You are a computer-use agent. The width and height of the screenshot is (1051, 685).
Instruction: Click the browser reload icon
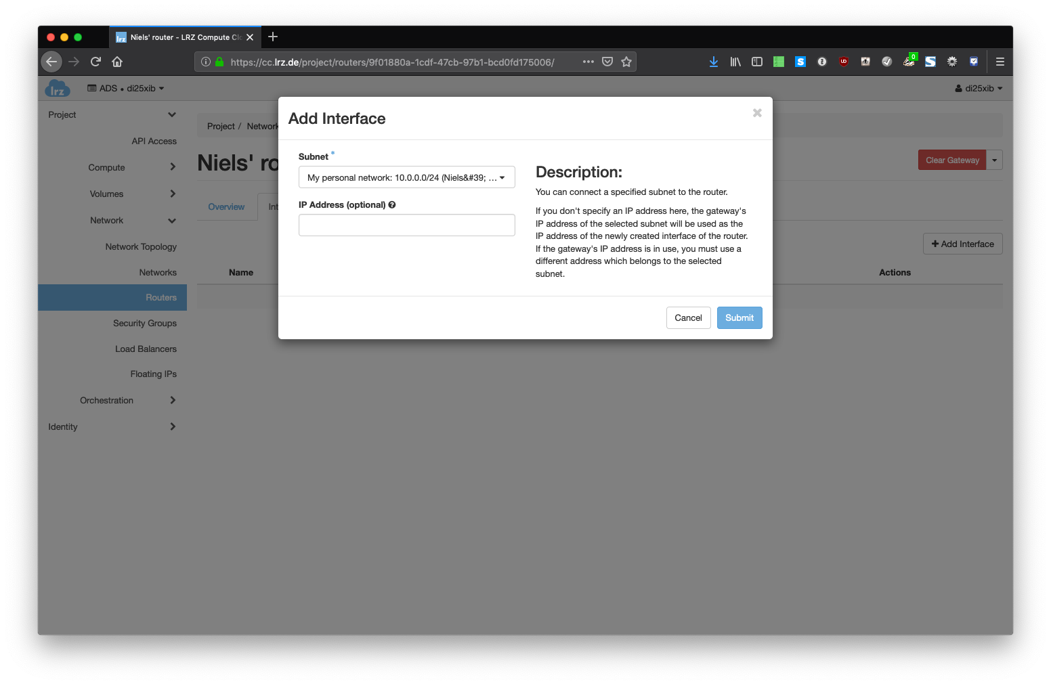[95, 62]
